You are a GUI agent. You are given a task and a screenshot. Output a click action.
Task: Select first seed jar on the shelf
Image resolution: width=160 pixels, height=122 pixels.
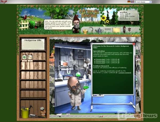click(25, 57)
